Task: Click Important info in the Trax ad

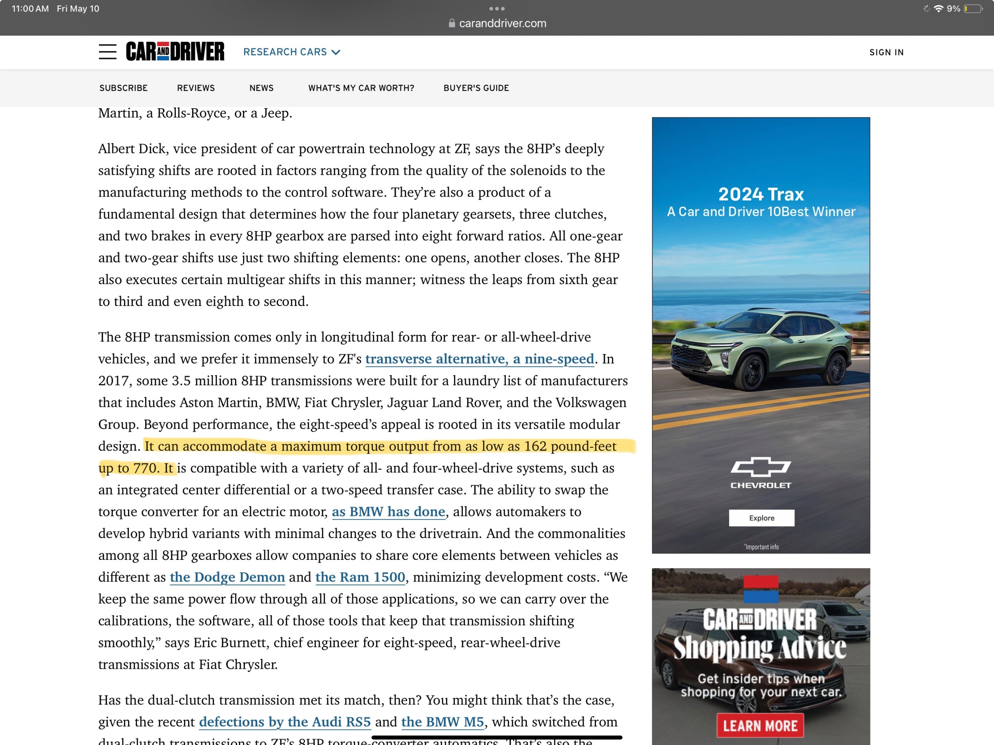Action: (x=761, y=547)
